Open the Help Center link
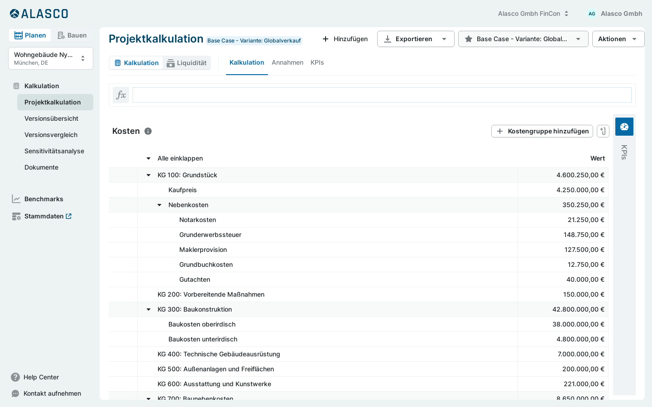This screenshot has height=407, width=652. point(41,377)
